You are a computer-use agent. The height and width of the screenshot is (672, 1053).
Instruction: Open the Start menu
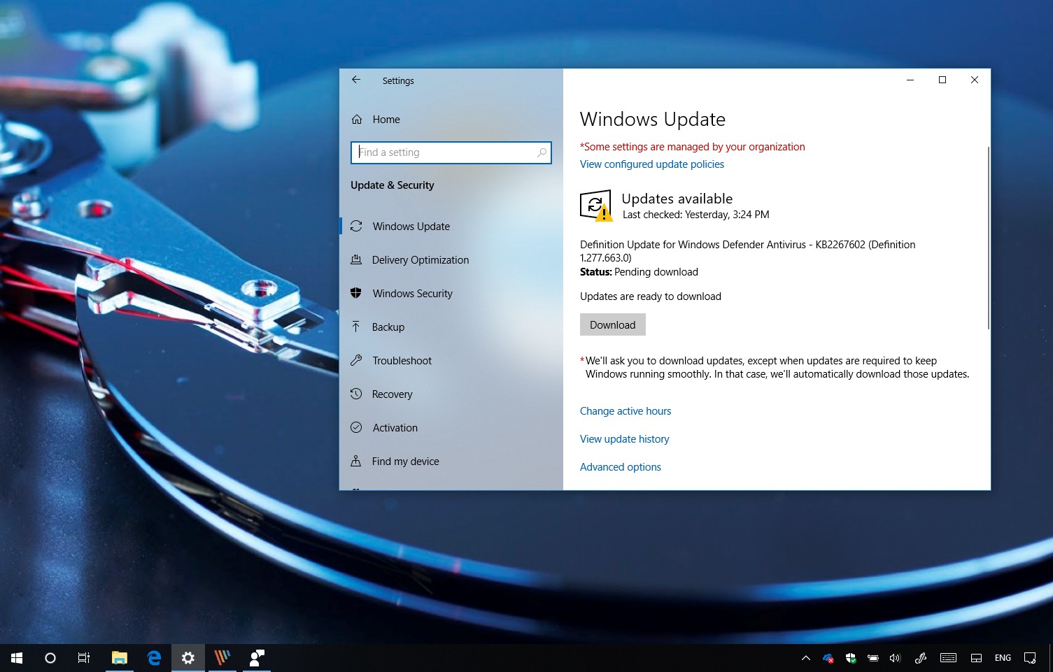17,658
